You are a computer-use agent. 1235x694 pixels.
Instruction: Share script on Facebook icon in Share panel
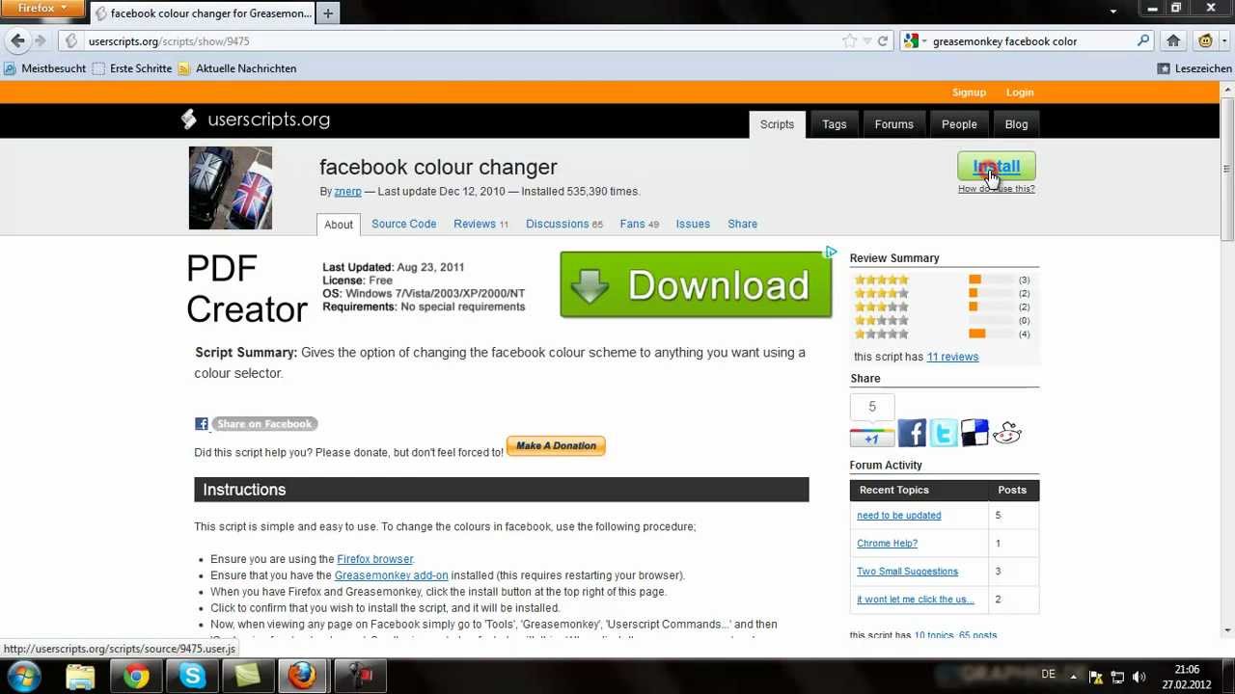pos(912,433)
